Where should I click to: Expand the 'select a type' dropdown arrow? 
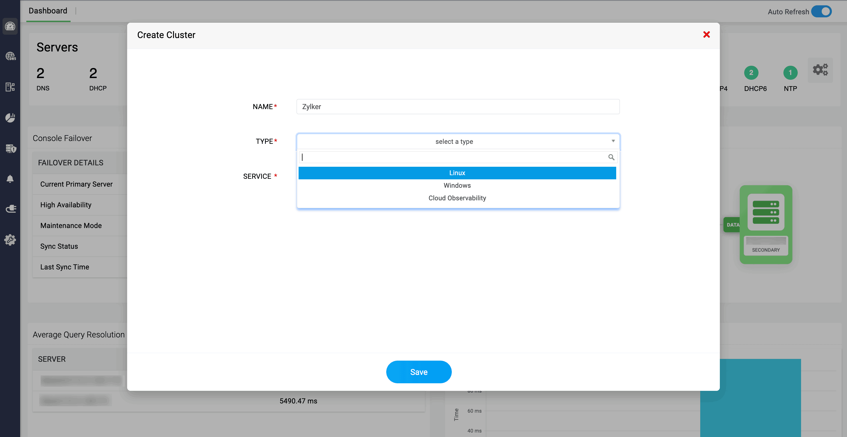pos(613,141)
